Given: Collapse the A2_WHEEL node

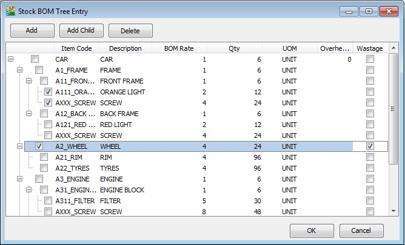Looking at the screenshot, I should (19, 146).
